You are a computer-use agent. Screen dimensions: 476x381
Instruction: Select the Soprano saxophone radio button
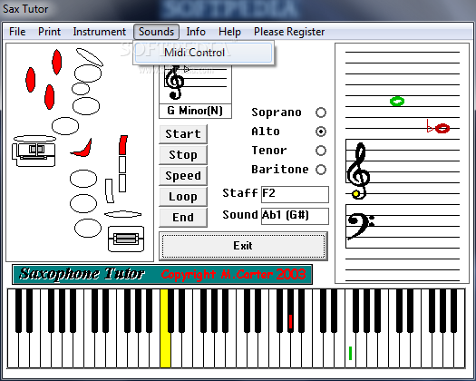321,112
